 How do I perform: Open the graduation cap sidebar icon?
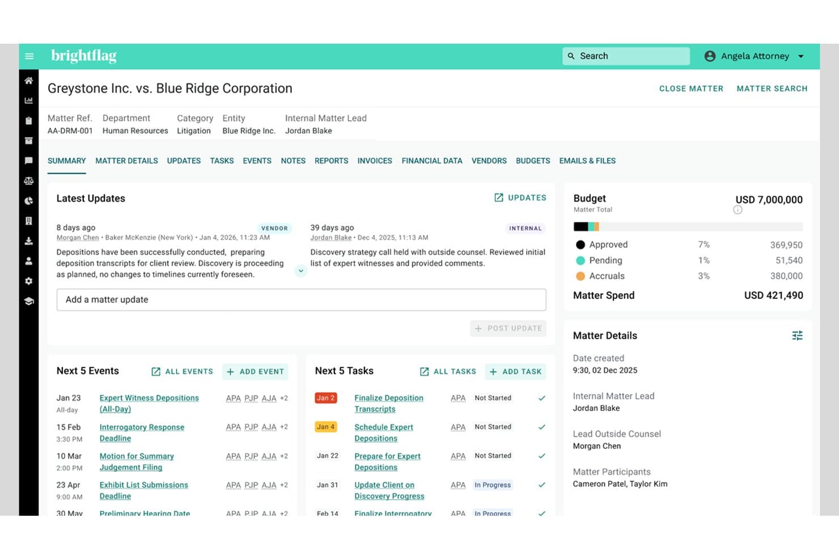coord(29,301)
